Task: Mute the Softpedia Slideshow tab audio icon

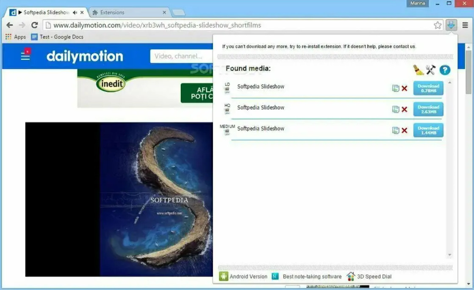Action: (75, 12)
